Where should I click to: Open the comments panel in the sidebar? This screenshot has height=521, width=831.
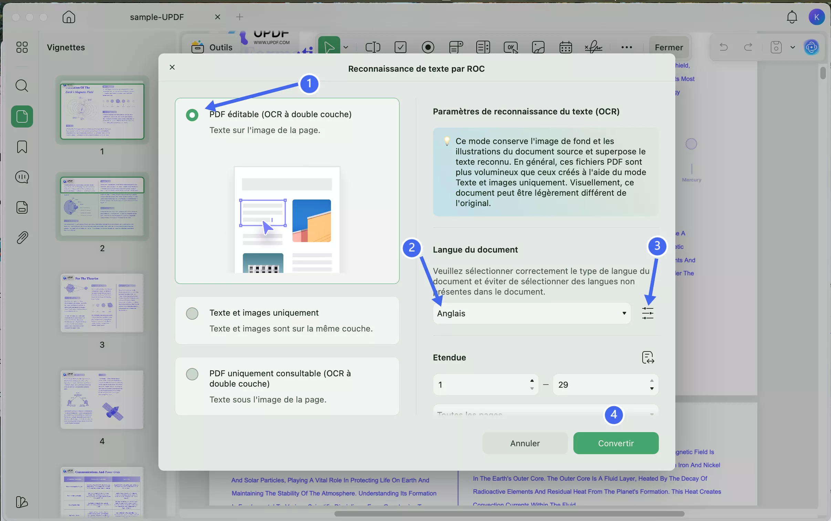coord(22,177)
